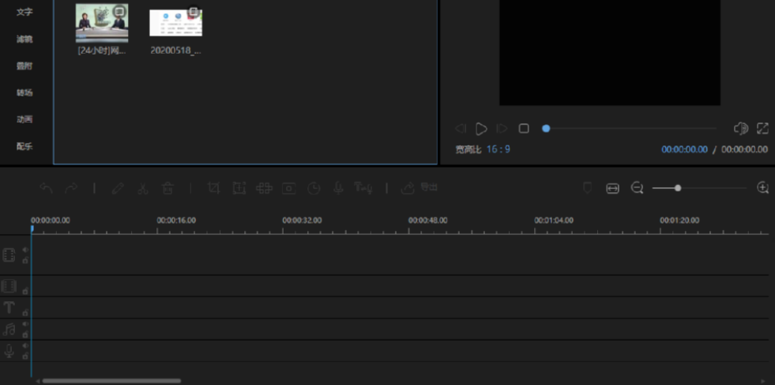
Task: Click the play button under preview
Action: (x=481, y=129)
